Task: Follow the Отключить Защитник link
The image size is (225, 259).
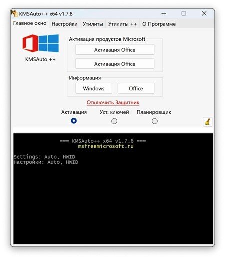Action: pos(113,102)
